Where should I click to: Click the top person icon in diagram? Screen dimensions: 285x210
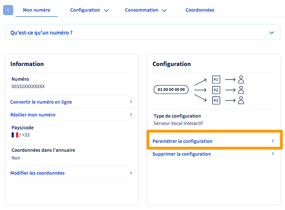[241, 80]
